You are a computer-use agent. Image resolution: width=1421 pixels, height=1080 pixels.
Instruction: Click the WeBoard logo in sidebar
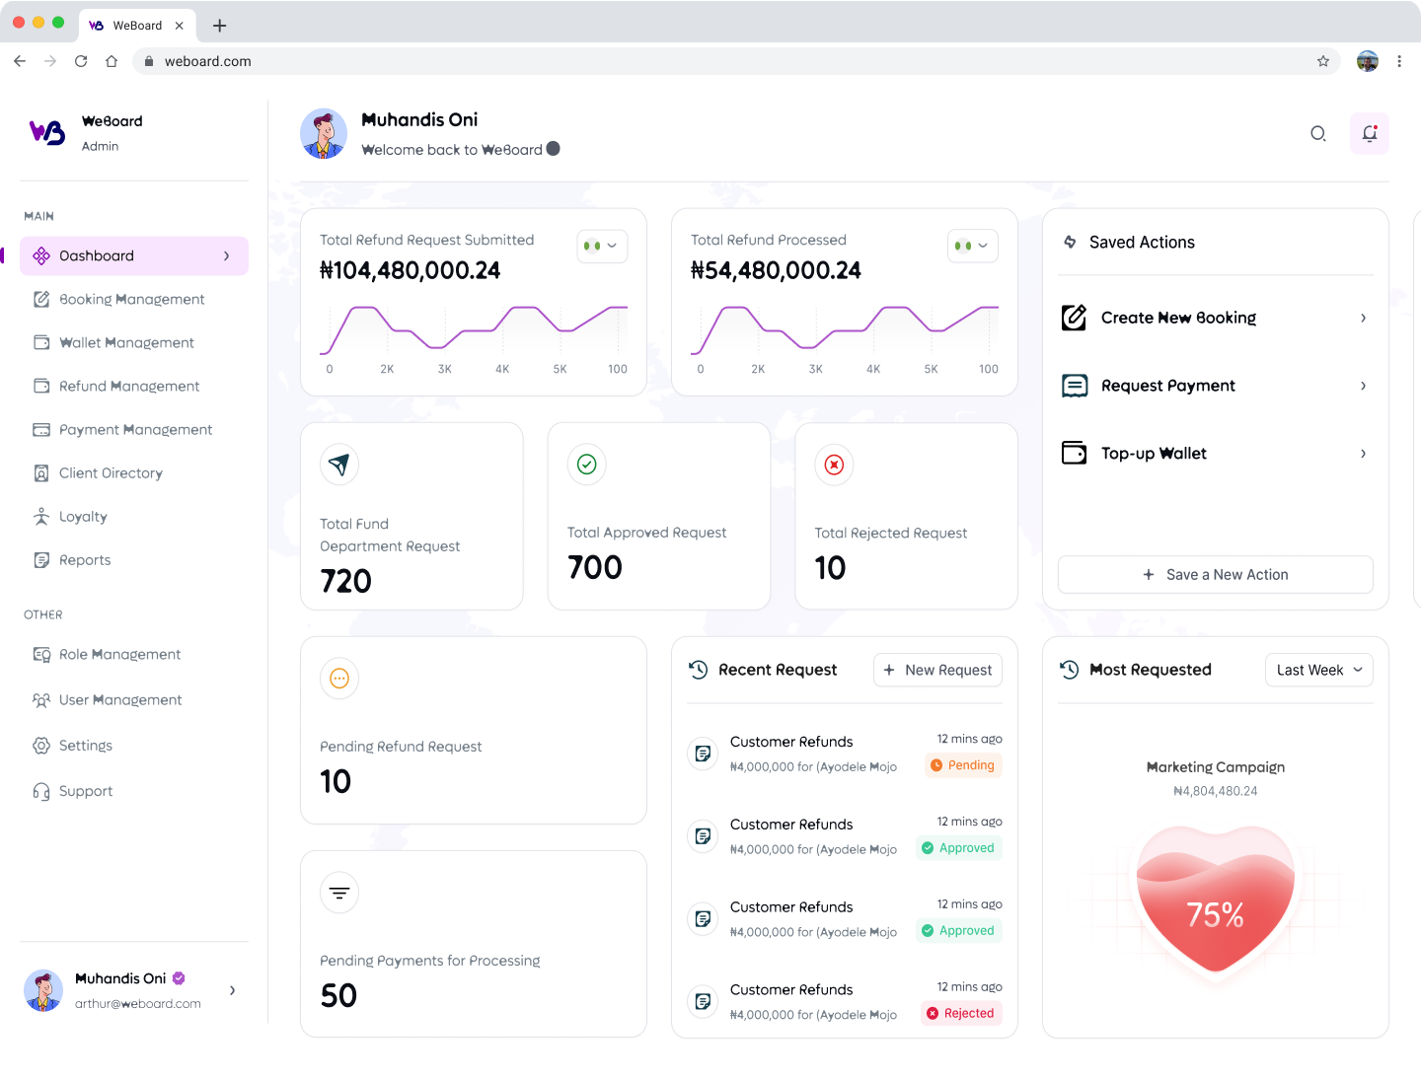point(47,132)
